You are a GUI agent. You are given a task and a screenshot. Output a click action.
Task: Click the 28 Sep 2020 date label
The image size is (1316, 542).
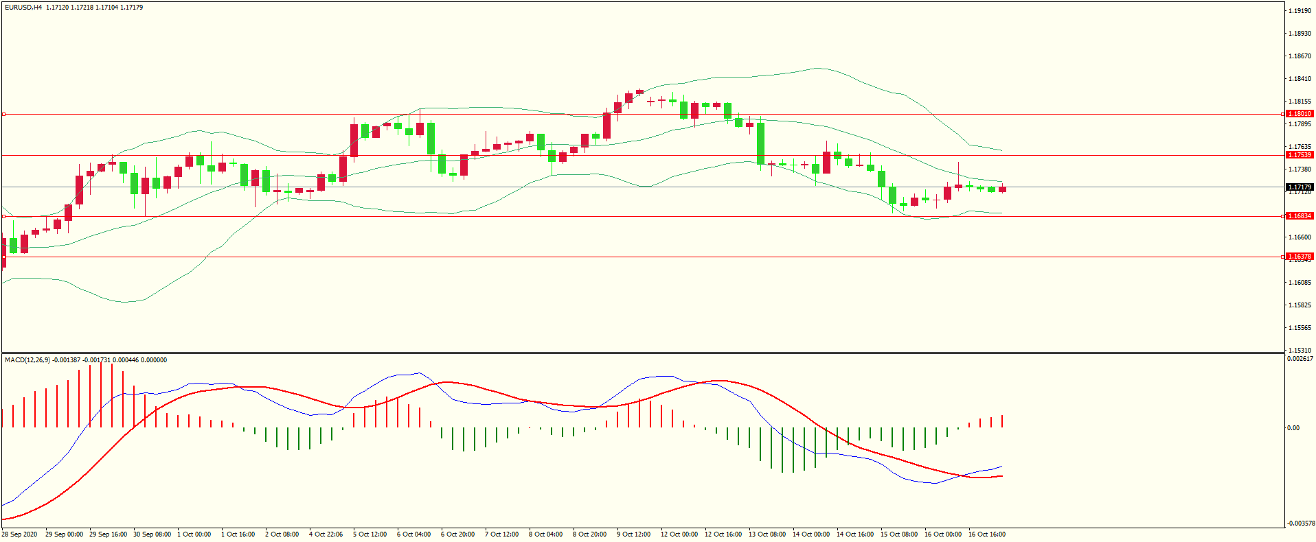pos(20,534)
